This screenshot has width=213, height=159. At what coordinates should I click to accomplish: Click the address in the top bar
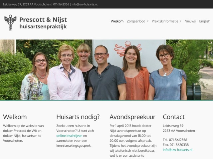[27, 4]
